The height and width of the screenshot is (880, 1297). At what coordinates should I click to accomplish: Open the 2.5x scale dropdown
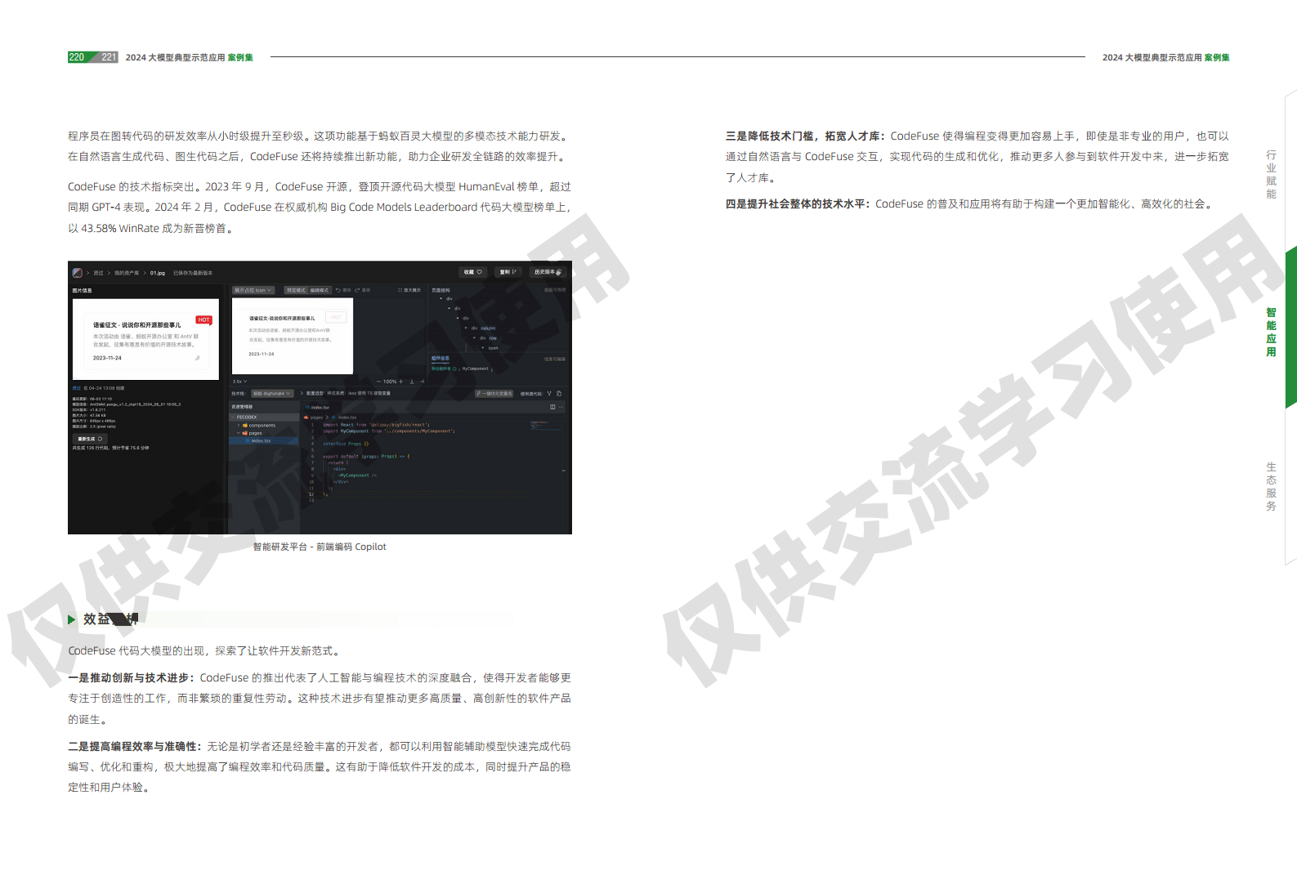point(239,382)
